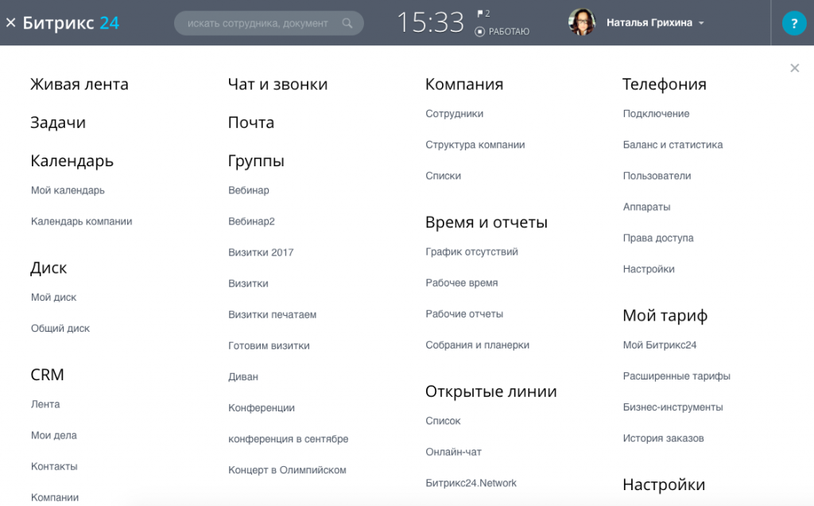Open История заказов link
This screenshot has height=506, width=814.
pos(663,438)
